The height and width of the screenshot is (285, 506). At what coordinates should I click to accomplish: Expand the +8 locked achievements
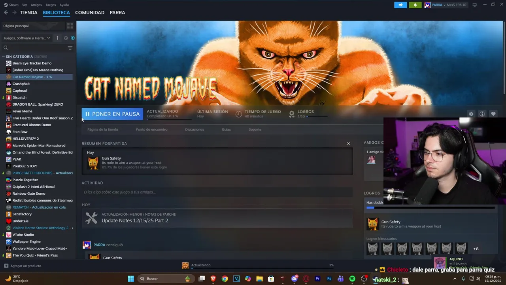476,249
